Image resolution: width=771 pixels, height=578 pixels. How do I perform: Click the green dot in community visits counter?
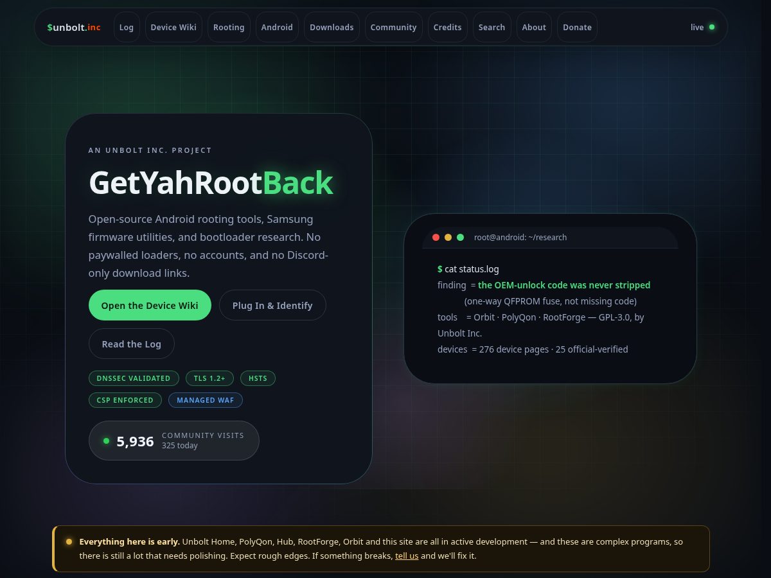106,441
